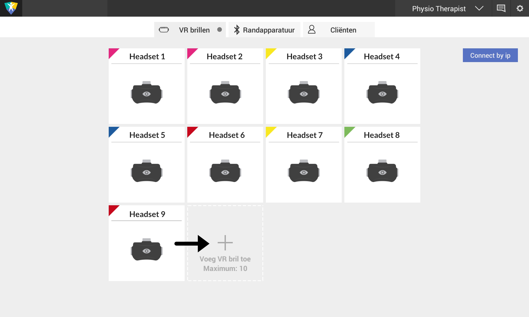Click the Headset 1 goggles icon
Screen dimensions: 529x317
(x=147, y=93)
